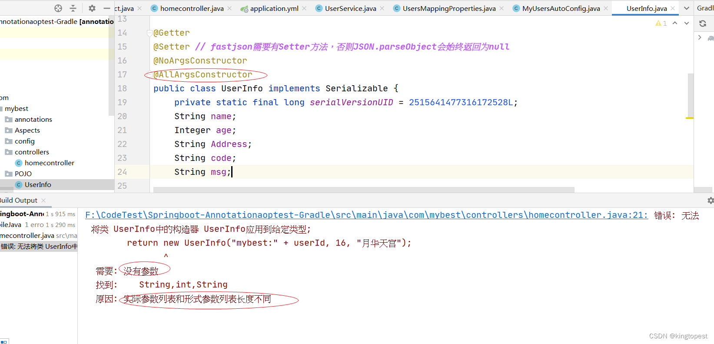Click the Integer age field
The image size is (714, 344).
pos(205,130)
